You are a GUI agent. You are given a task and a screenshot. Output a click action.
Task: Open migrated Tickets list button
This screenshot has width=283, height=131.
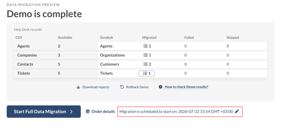(146, 74)
